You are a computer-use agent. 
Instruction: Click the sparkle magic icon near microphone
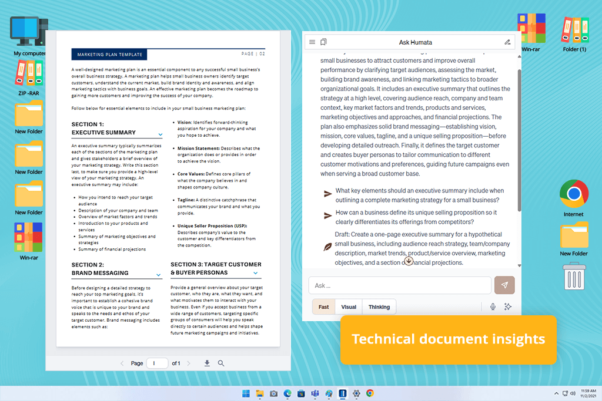(x=507, y=306)
